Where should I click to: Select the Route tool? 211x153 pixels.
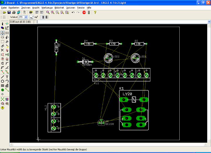click(x=2, y=72)
